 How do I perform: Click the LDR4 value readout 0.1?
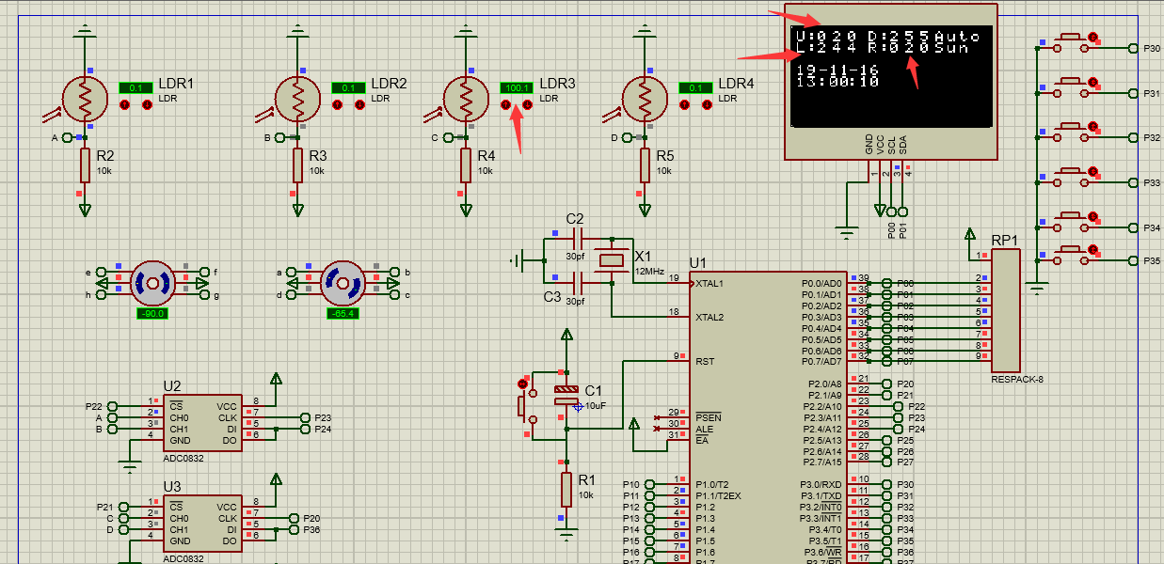pos(696,87)
